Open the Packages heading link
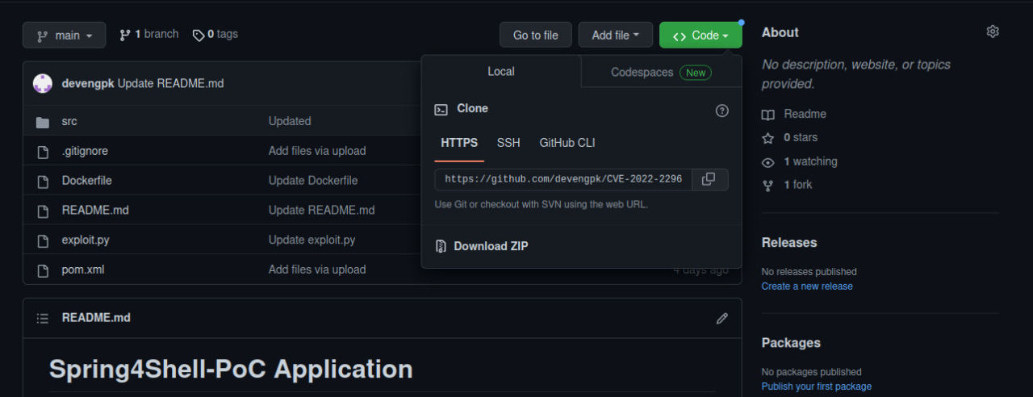This screenshot has height=397, width=1033. [x=791, y=343]
